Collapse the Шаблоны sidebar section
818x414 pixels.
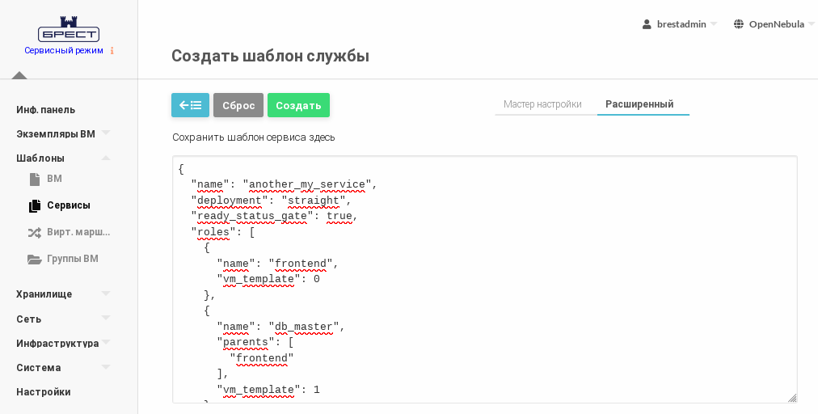(105, 158)
